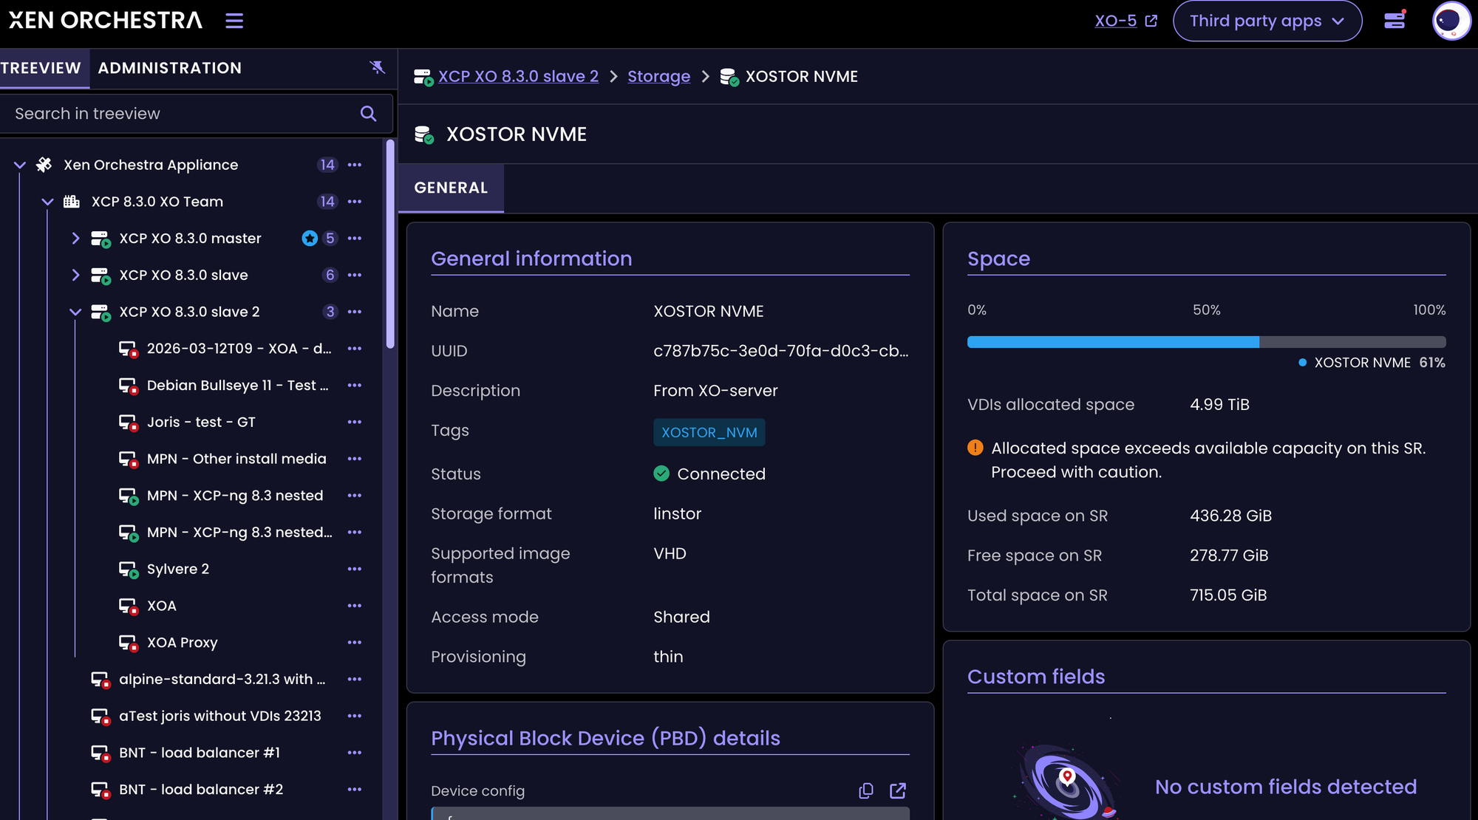
Task: Click the 4.99 TiB allocated space value
Action: click(x=1219, y=405)
